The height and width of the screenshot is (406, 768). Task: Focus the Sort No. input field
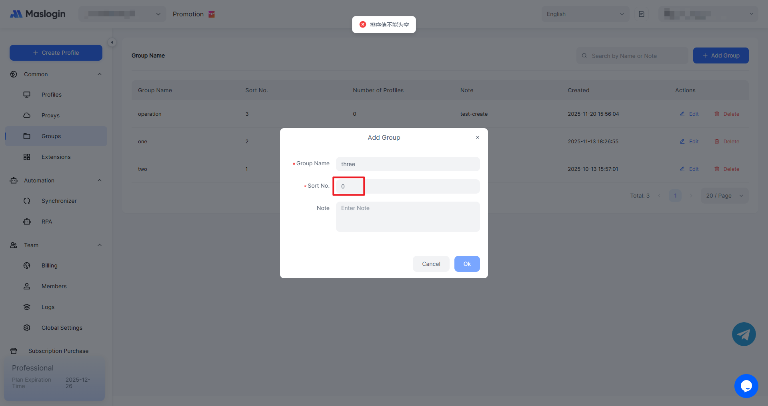(x=407, y=186)
